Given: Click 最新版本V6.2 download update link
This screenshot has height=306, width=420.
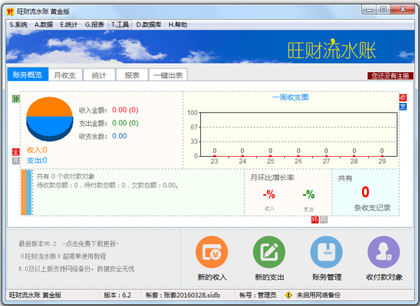Looking at the screenshot, I should pyautogui.click(x=69, y=244).
